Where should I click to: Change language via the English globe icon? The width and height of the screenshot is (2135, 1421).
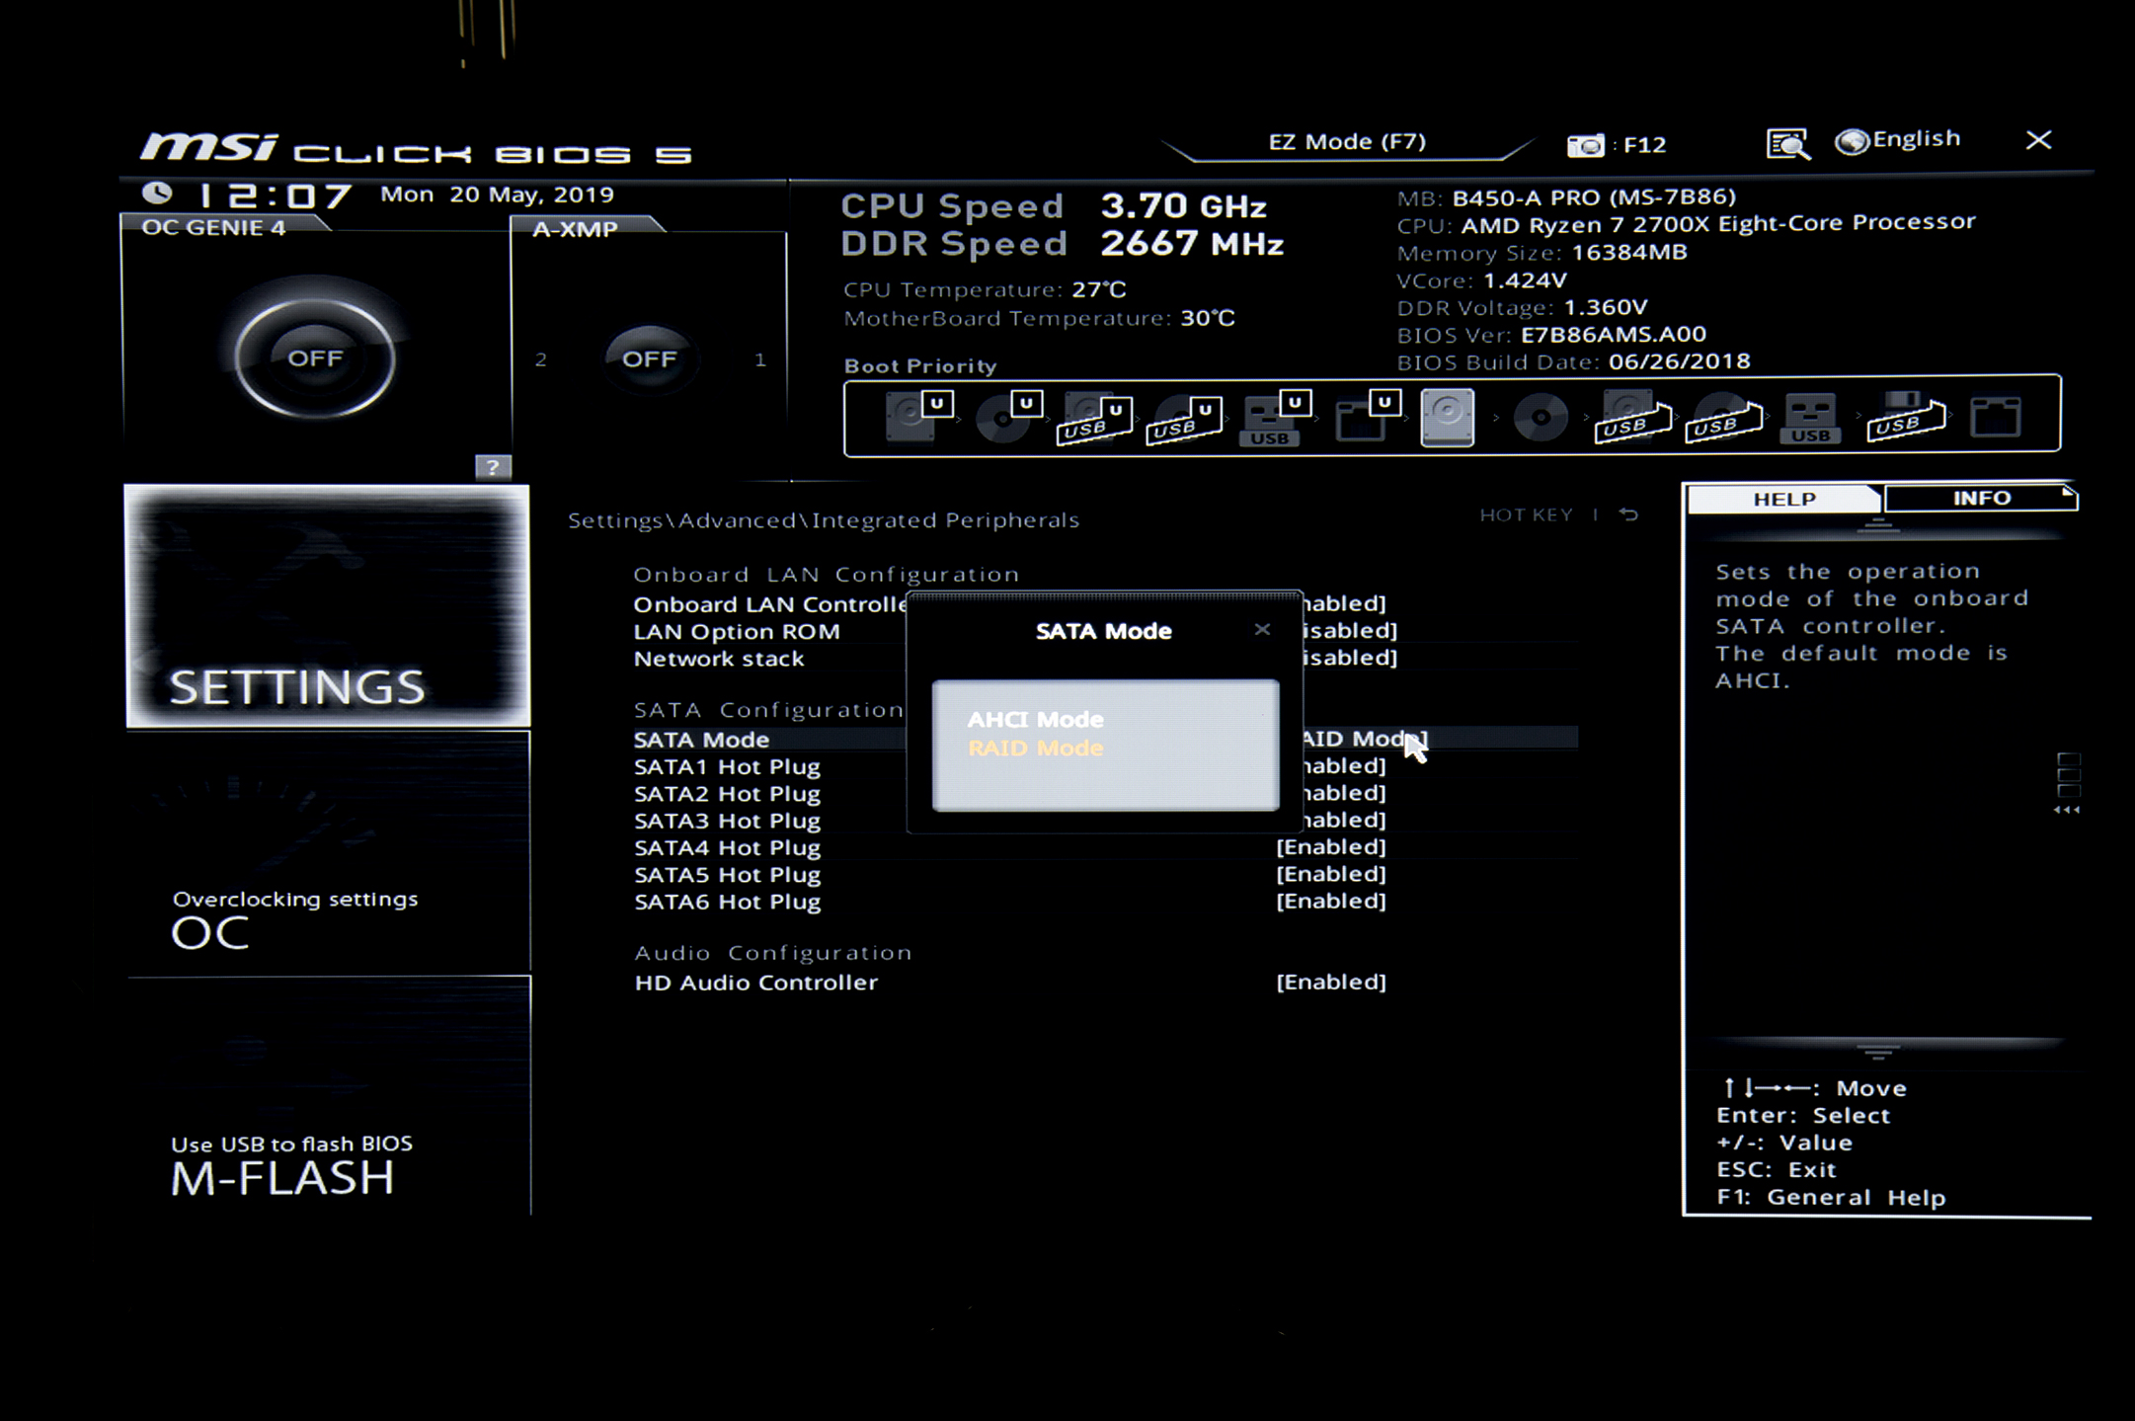(x=1897, y=140)
